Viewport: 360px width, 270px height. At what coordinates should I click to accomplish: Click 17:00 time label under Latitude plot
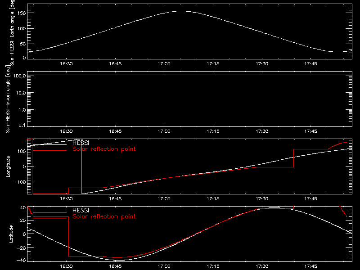[164, 266]
